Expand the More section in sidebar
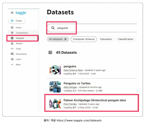 [16, 65]
